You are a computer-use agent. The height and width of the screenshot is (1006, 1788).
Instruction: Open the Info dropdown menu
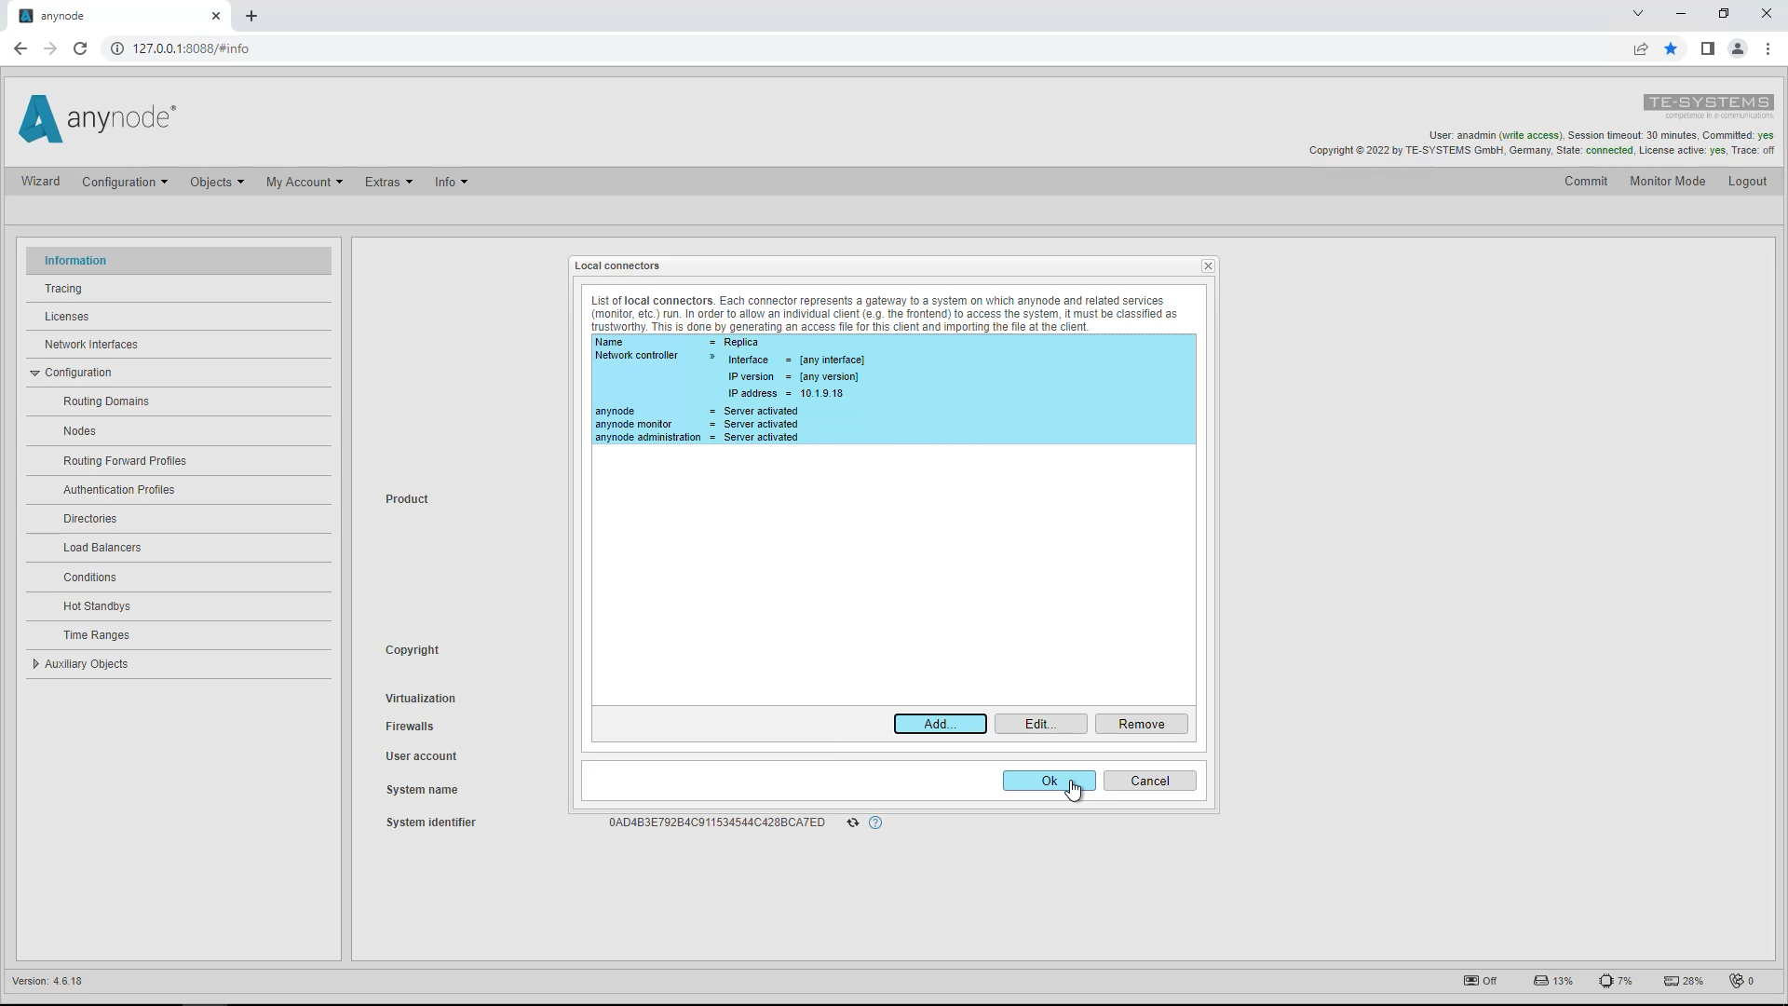451,182
